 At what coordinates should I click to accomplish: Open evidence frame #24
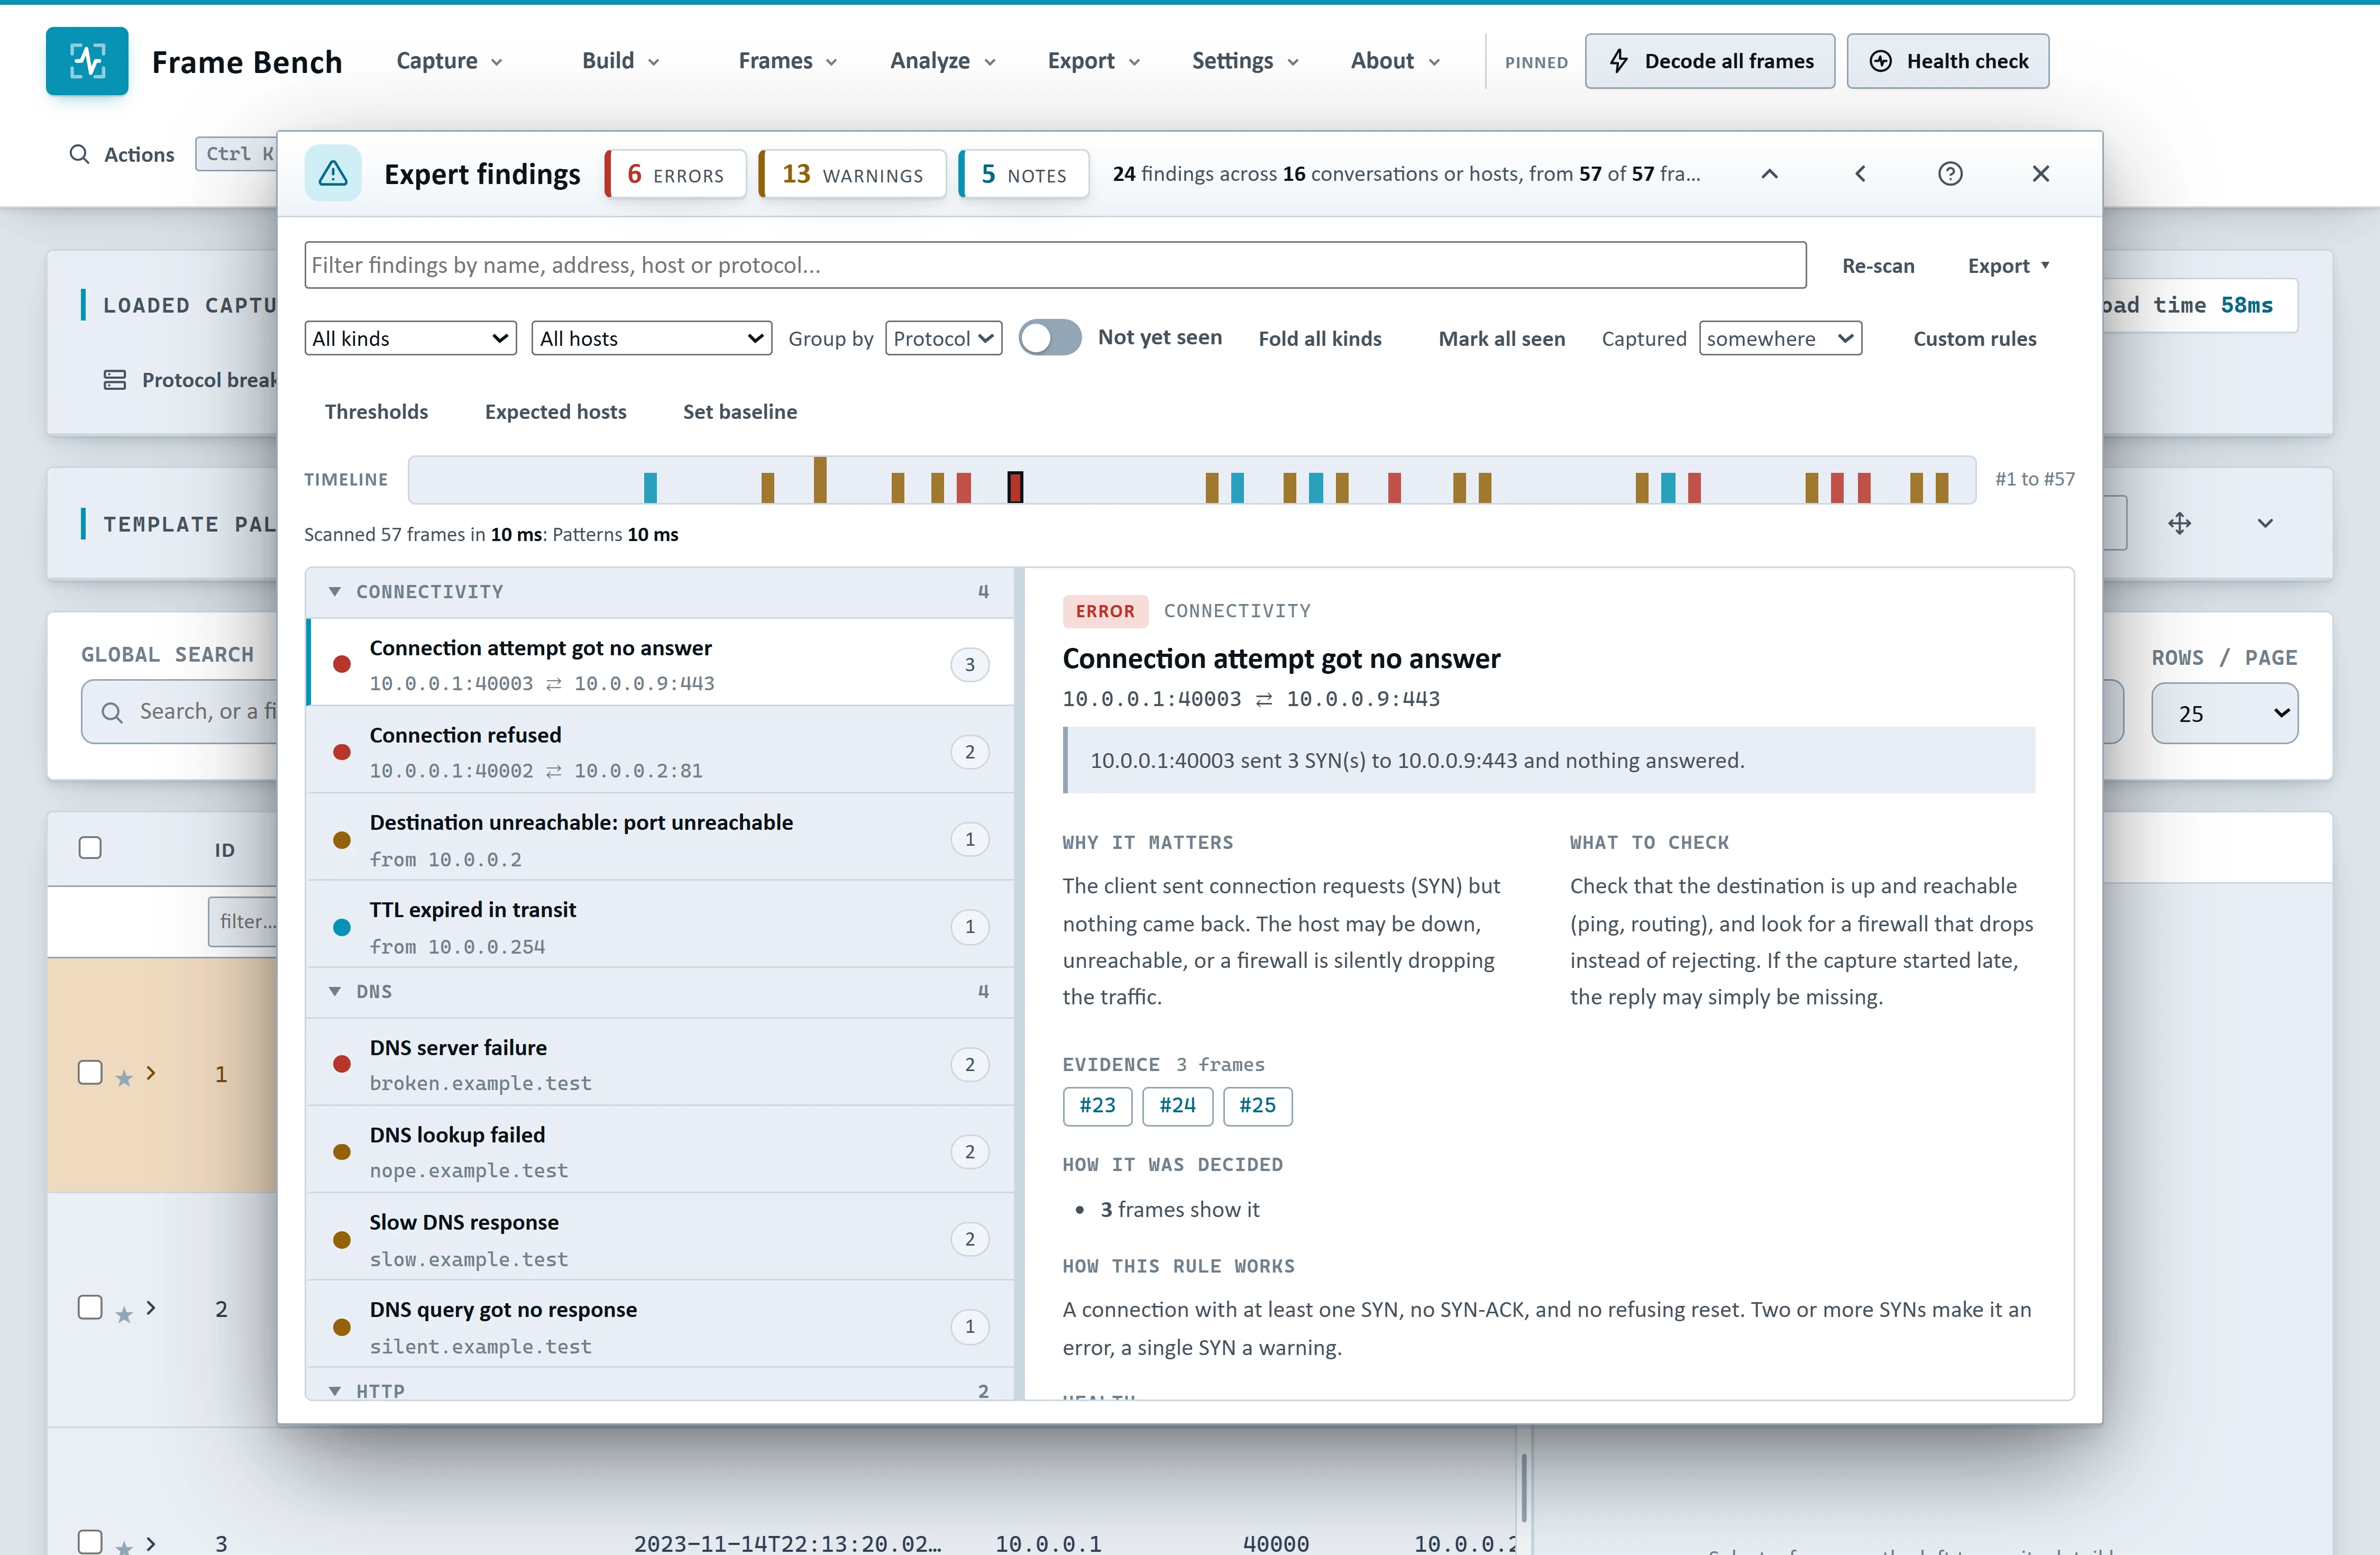(1177, 1106)
